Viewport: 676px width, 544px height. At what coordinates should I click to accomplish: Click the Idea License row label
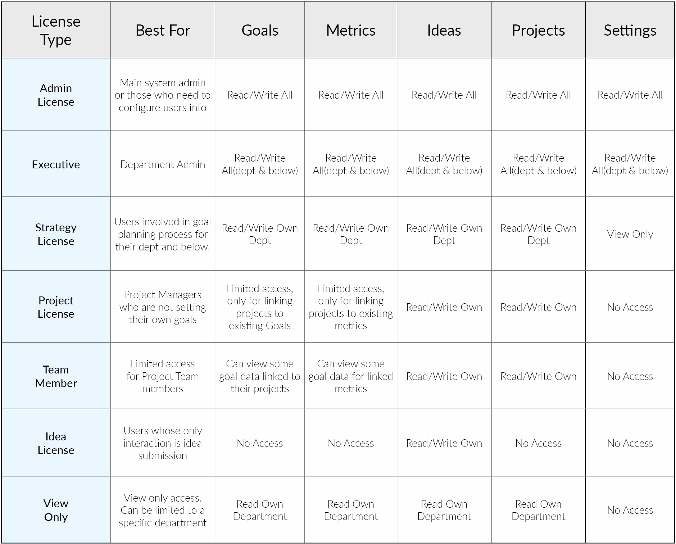coord(56,443)
